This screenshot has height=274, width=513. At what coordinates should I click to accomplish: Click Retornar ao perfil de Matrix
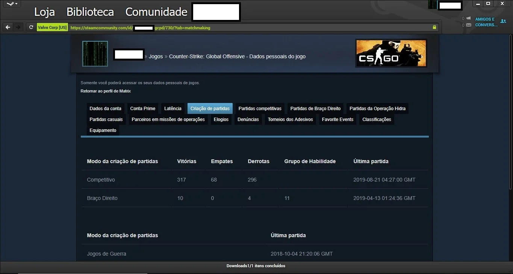(x=106, y=91)
